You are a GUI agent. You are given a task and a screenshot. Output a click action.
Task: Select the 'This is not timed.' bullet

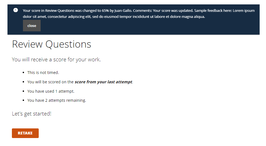(43, 73)
